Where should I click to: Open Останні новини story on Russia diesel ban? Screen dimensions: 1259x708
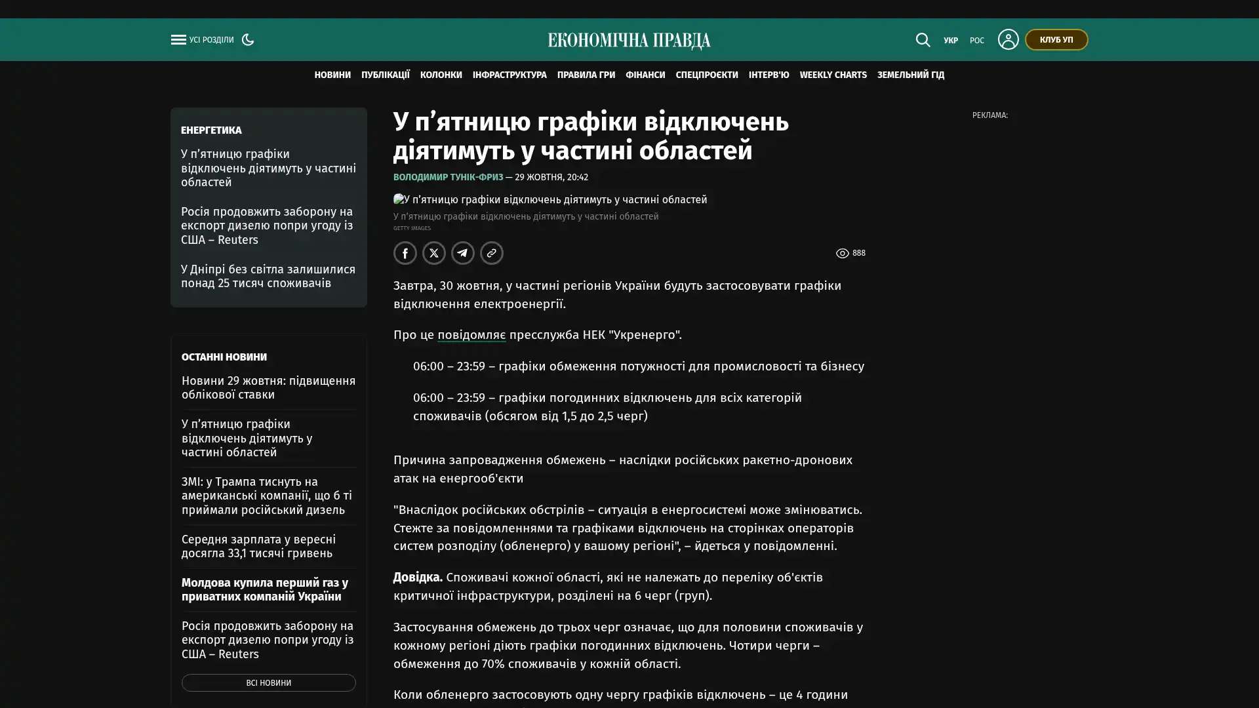pos(268,640)
